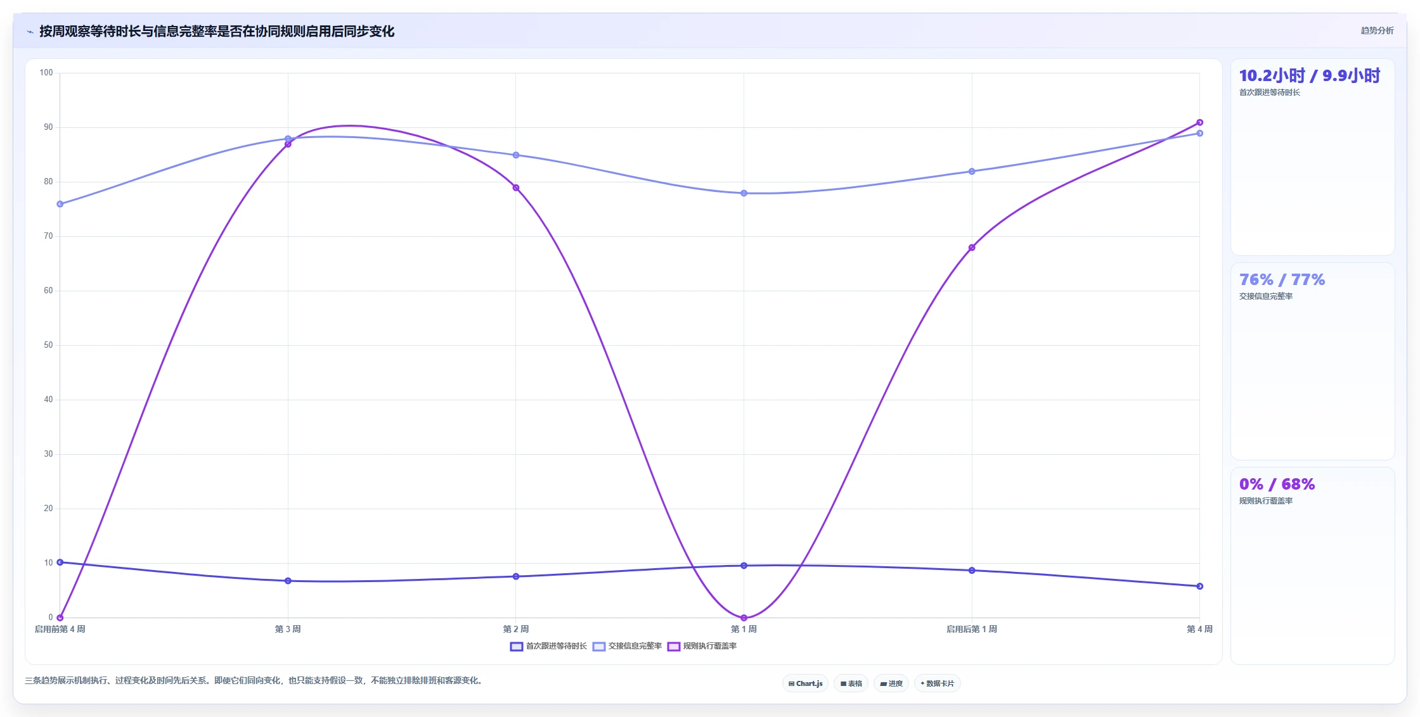Screen dimensions: 1420x717
Task: Click the footnote starting 三条趋势展示机制执行
Action: tap(254, 681)
